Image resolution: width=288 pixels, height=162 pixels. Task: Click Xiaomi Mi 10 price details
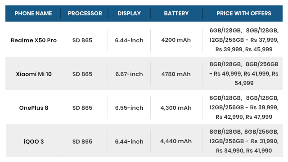point(244,74)
